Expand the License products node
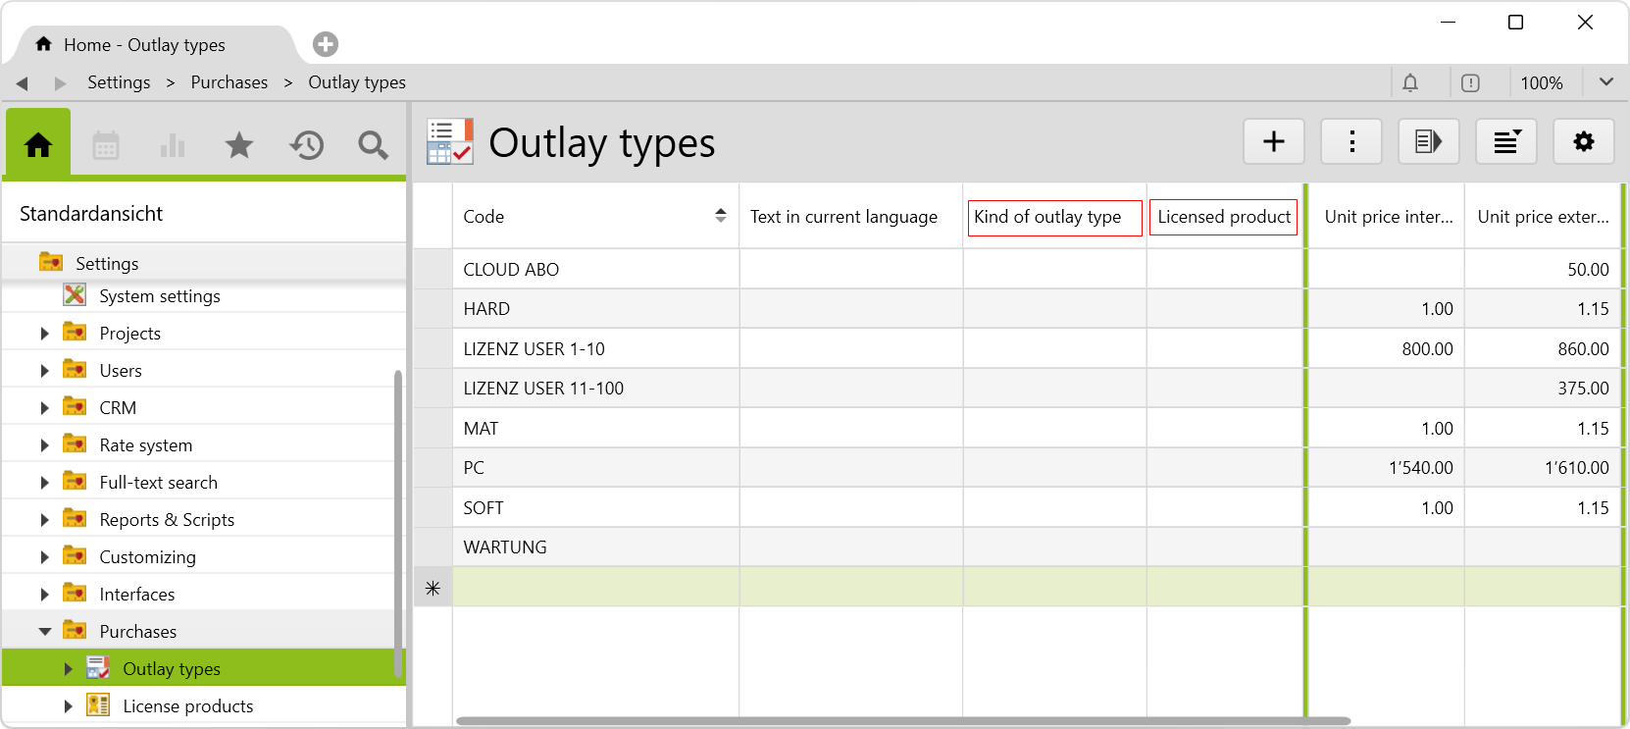 (68, 706)
